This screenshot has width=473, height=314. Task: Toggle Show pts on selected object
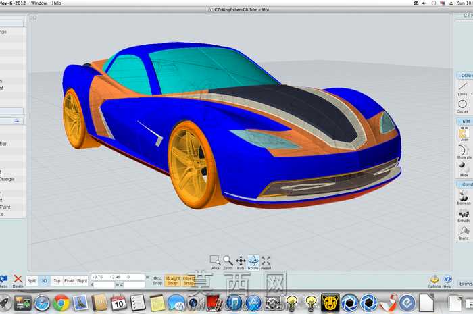[464, 151]
